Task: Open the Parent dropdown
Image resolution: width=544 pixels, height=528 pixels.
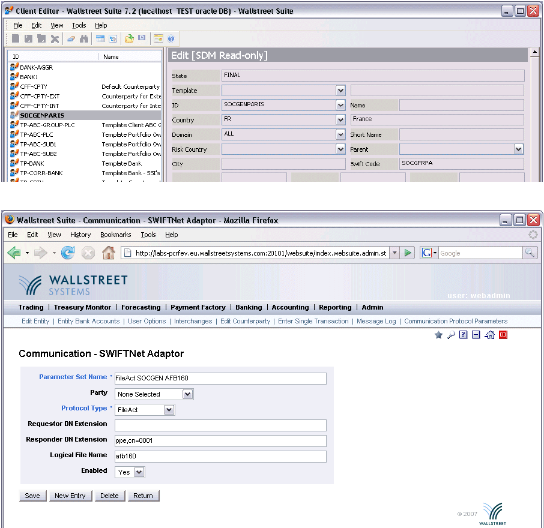Action: pyautogui.click(x=518, y=149)
